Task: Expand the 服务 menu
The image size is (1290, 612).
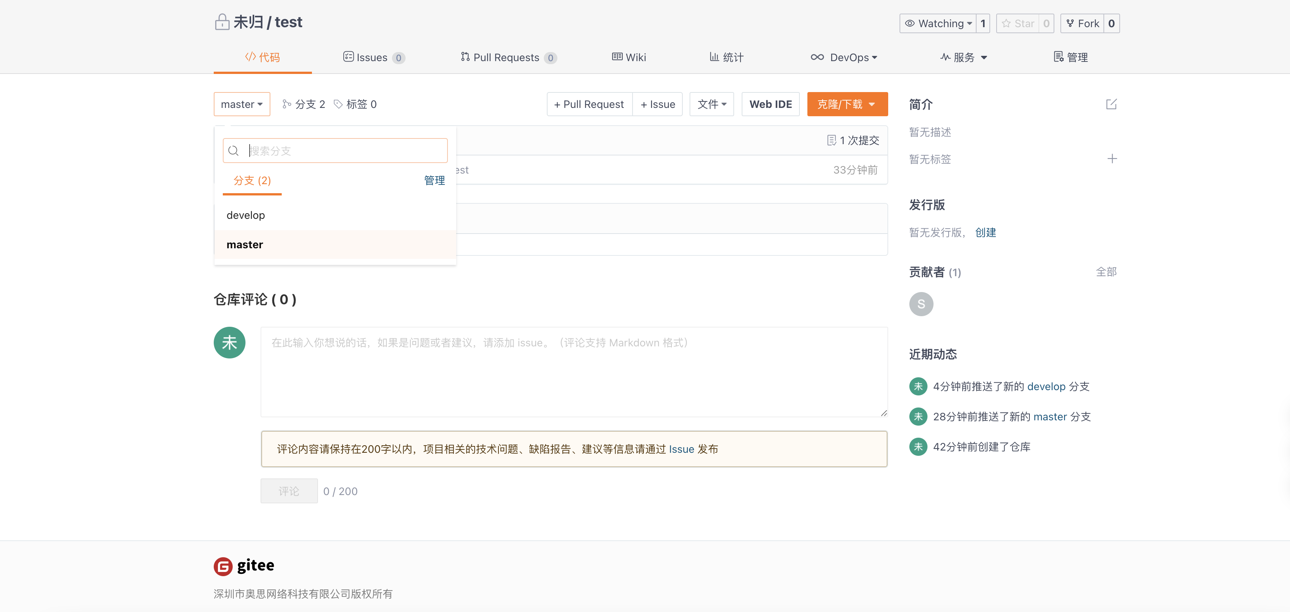Action: [x=963, y=58]
